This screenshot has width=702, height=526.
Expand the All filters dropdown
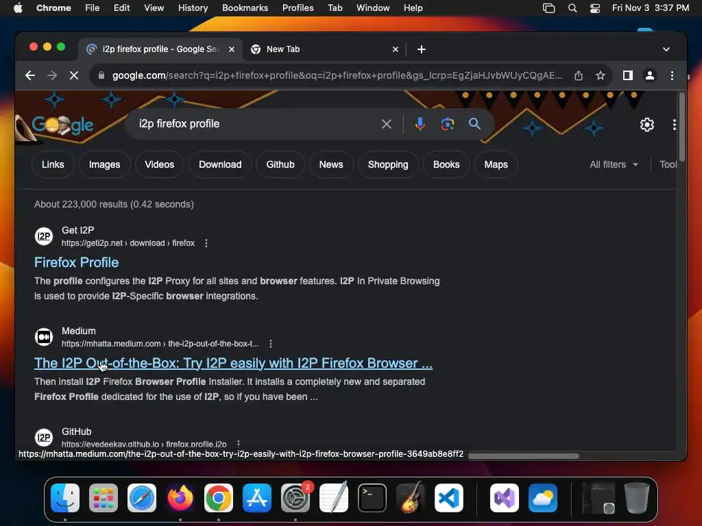tap(614, 164)
